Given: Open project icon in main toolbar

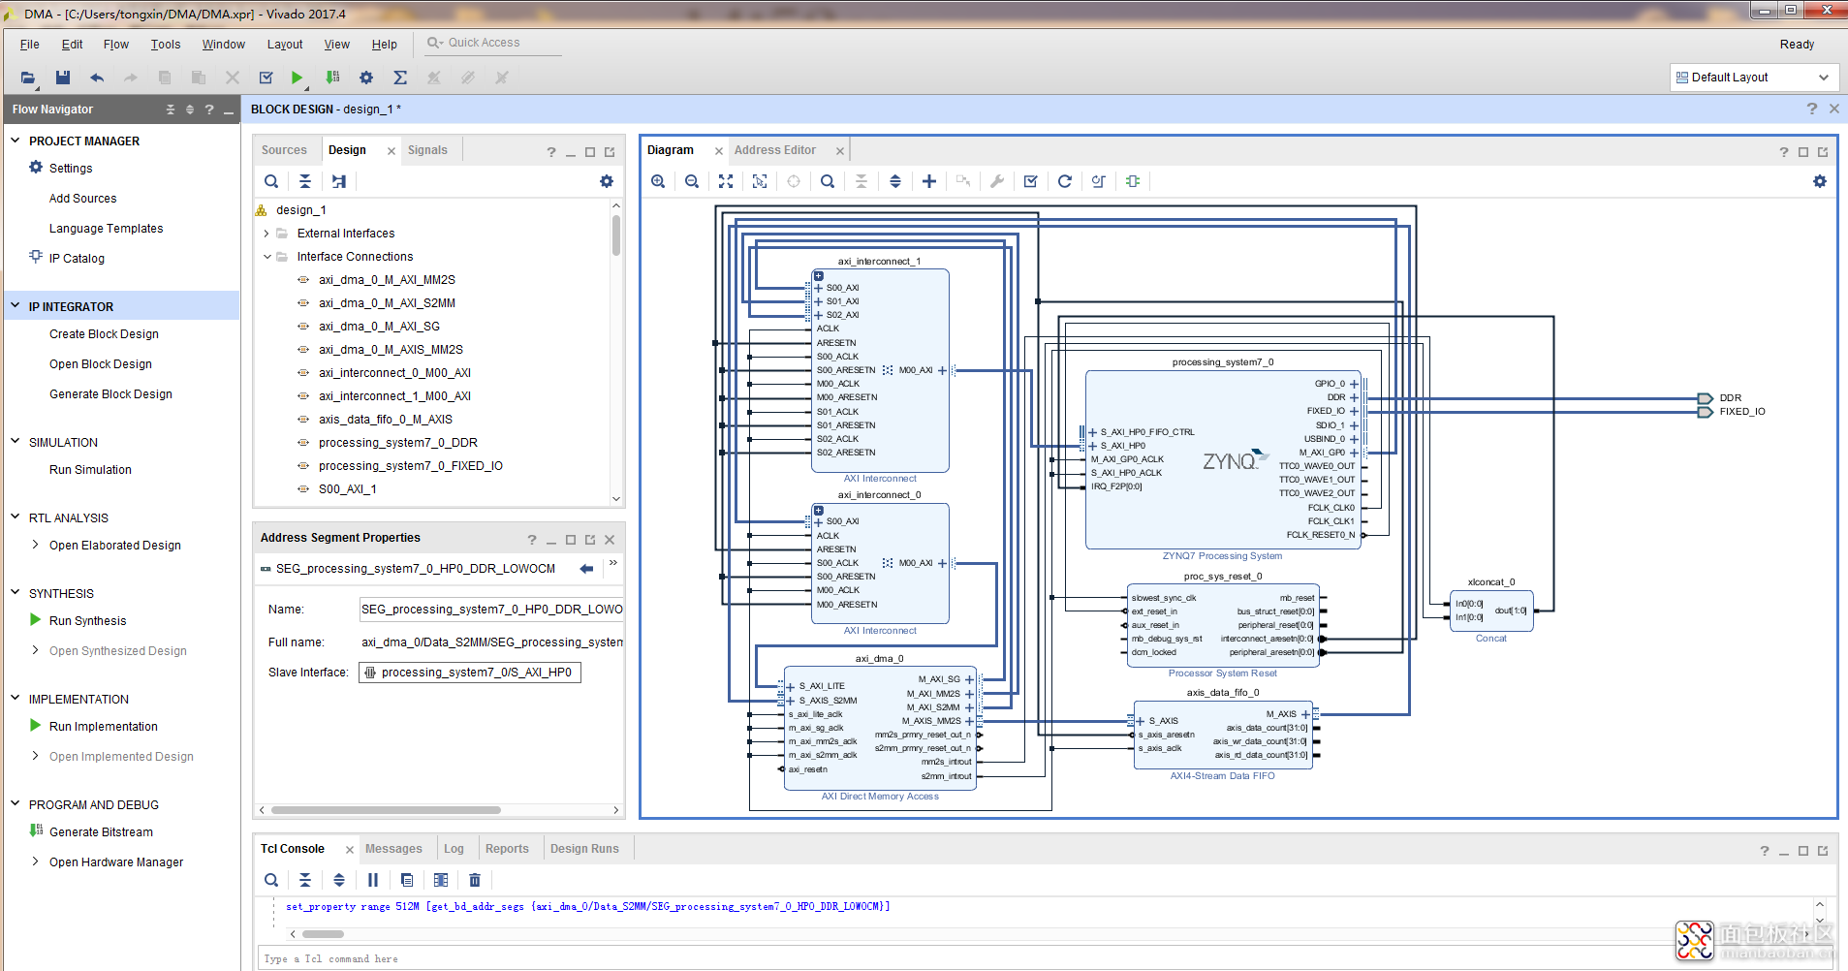Looking at the screenshot, I should (x=28, y=78).
